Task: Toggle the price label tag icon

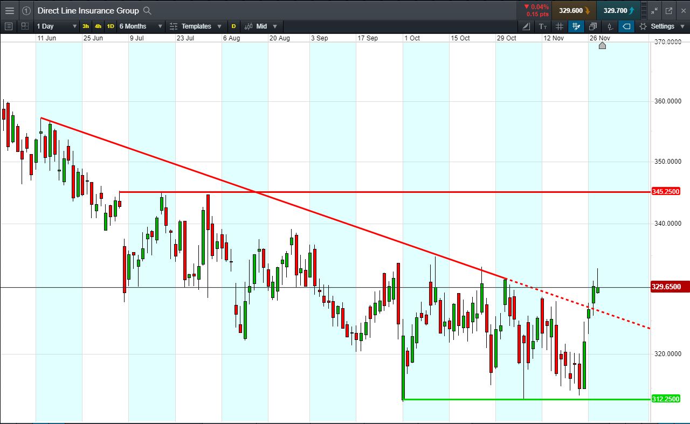Action: [x=626, y=26]
